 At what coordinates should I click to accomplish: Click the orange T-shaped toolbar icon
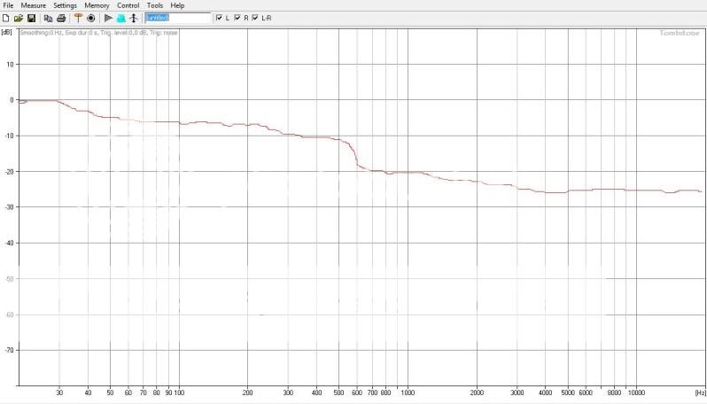pos(78,18)
